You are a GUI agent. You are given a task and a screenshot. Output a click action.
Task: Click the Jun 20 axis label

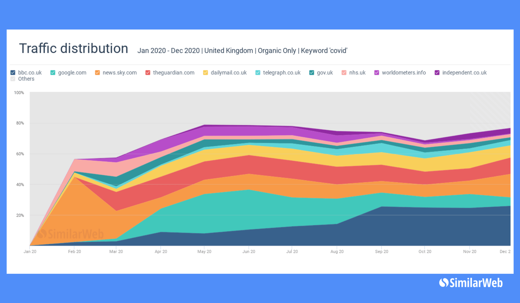[x=249, y=252]
